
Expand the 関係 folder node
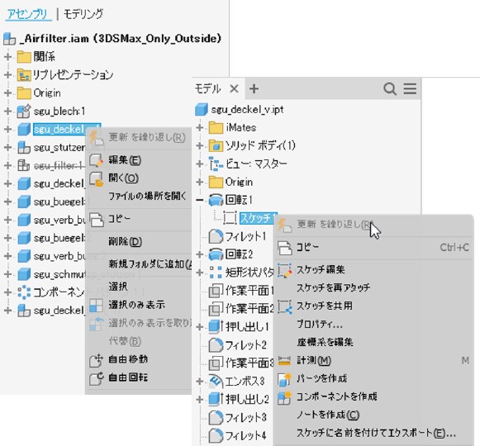[7, 57]
